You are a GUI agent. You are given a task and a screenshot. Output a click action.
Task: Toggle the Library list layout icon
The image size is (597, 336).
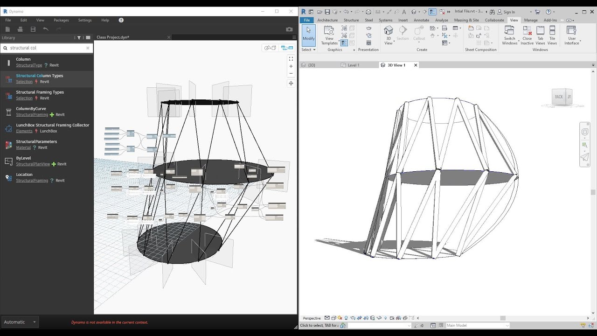(x=88, y=38)
